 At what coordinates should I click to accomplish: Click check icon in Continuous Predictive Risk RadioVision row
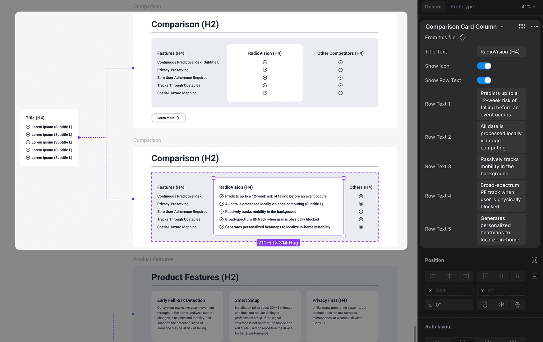[x=265, y=62]
